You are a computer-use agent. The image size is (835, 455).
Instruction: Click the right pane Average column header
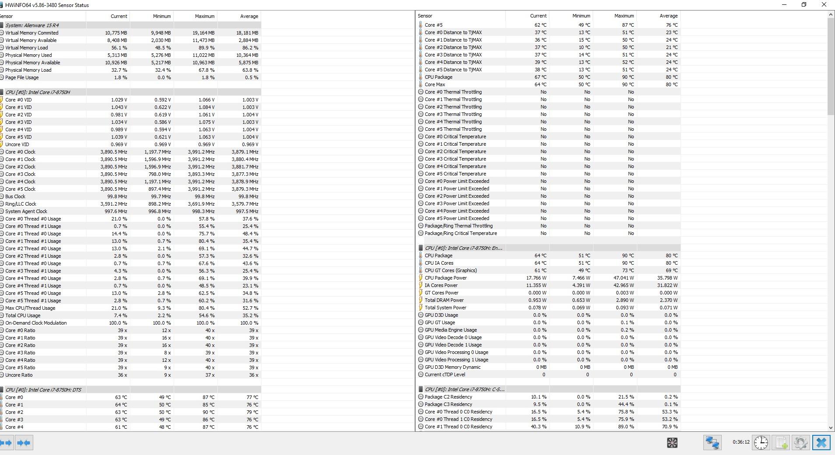pyautogui.click(x=668, y=16)
